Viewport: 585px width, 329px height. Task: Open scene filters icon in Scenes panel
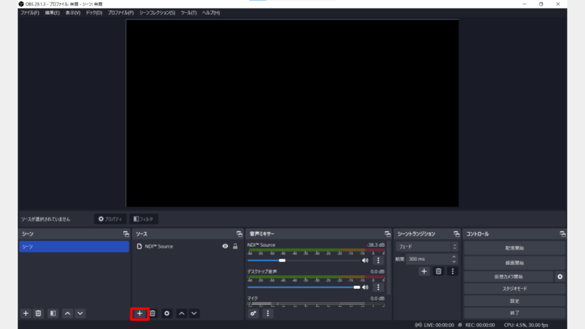tap(53, 313)
